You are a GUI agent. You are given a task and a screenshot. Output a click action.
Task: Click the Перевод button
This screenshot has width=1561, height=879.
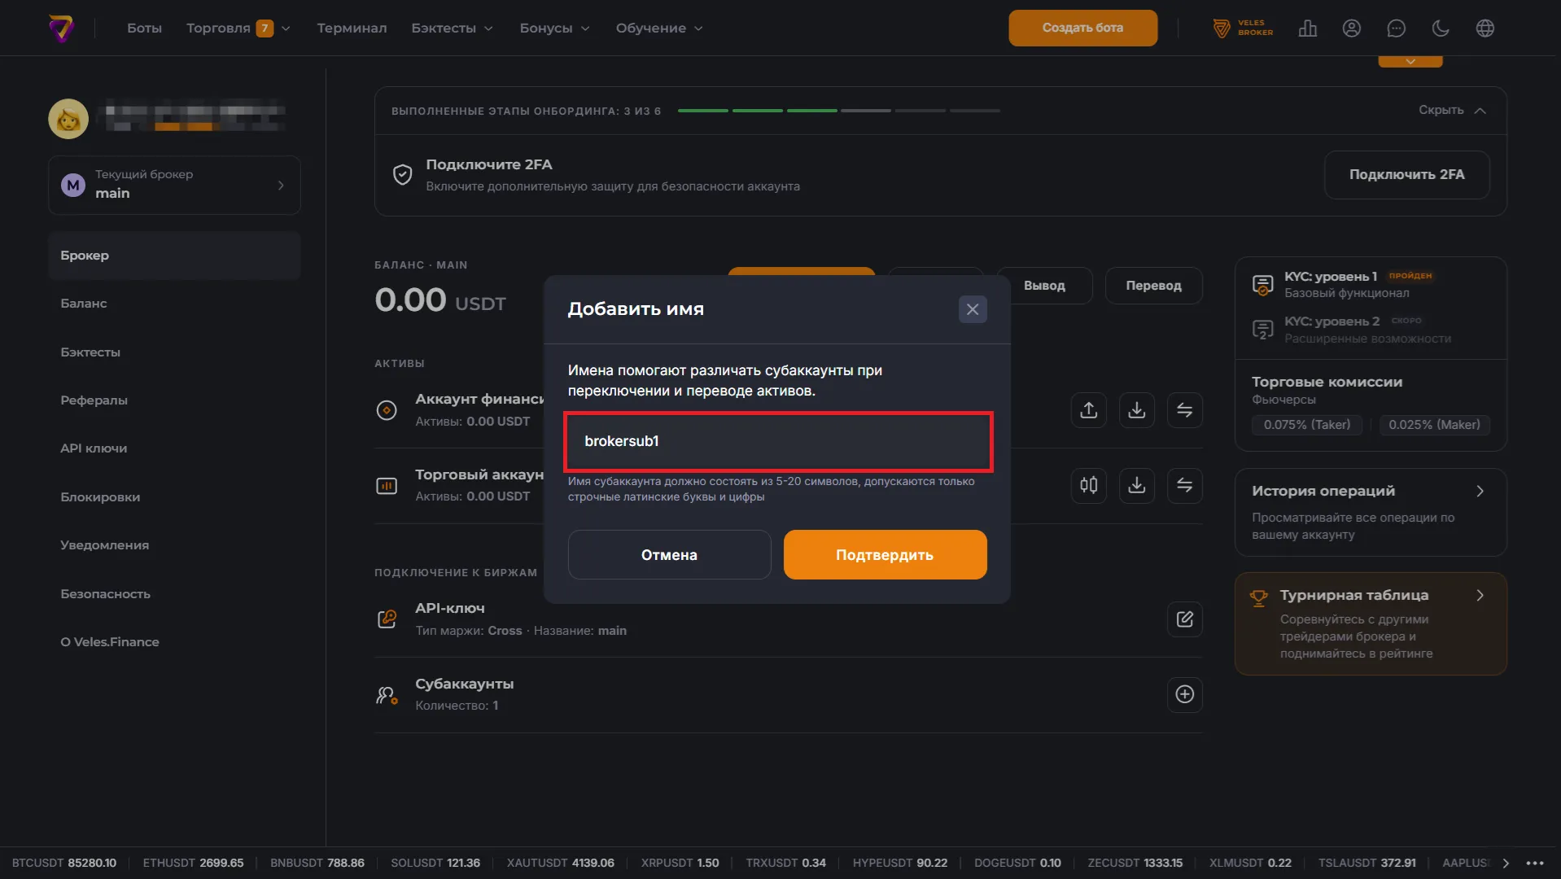coord(1153,286)
